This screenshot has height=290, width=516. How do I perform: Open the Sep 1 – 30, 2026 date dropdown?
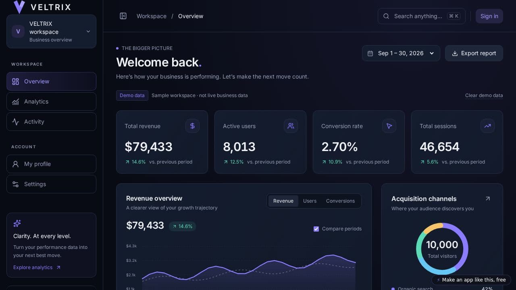pos(401,53)
